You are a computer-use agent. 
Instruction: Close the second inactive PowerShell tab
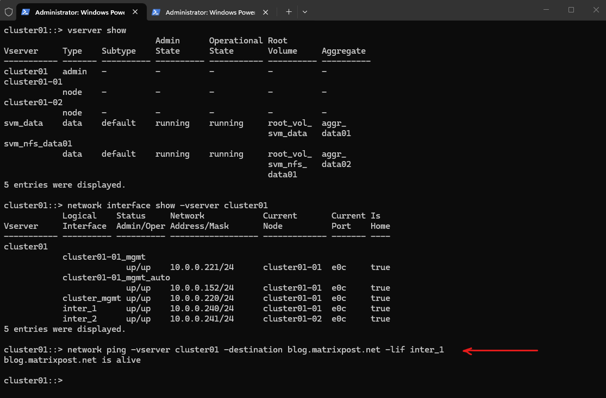click(266, 11)
